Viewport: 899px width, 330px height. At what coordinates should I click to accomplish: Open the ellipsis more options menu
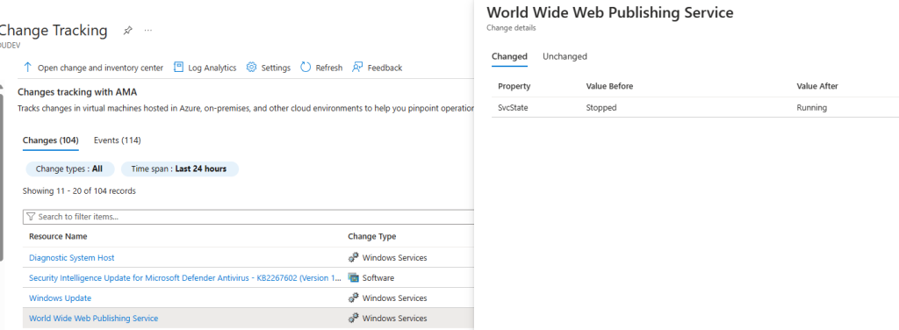[x=148, y=31]
